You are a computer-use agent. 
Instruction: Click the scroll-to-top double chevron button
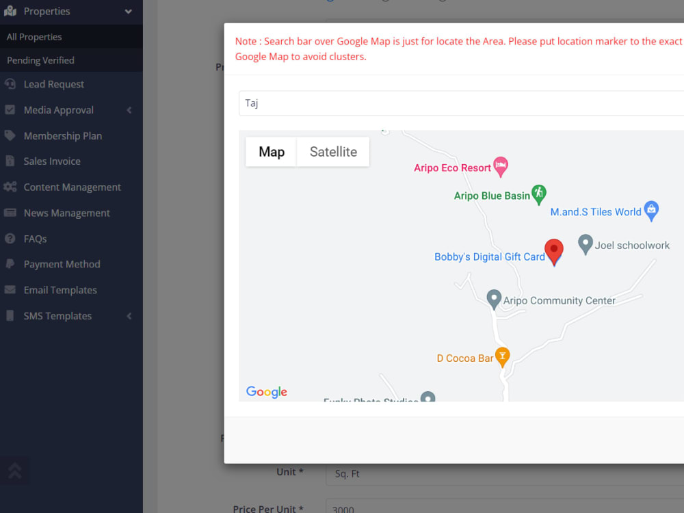point(15,471)
